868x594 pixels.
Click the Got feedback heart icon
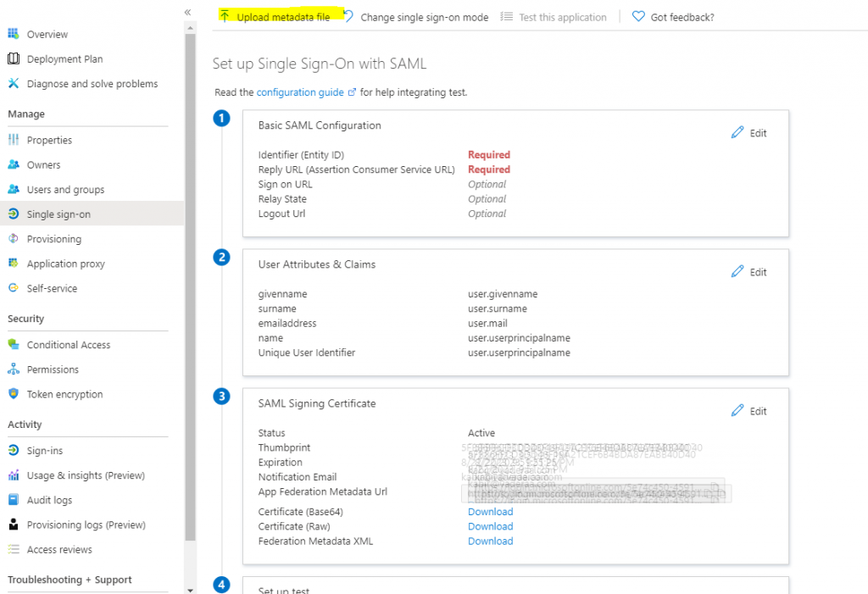coord(638,17)
